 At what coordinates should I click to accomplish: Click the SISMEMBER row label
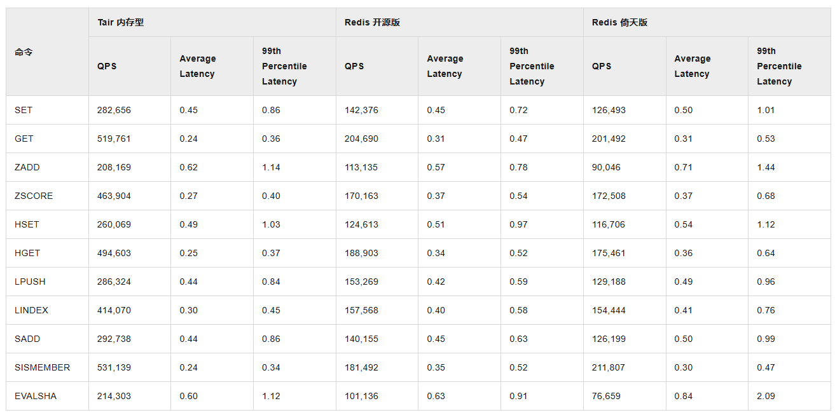pyautogui.click(x=42, y=367)
